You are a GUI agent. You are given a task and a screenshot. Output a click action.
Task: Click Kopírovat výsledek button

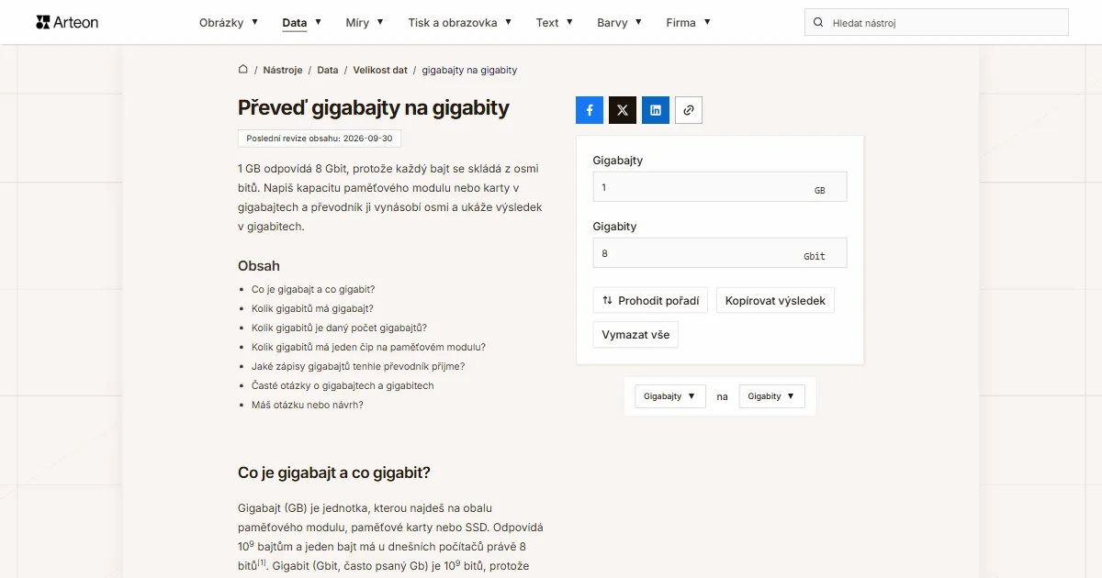775,300
